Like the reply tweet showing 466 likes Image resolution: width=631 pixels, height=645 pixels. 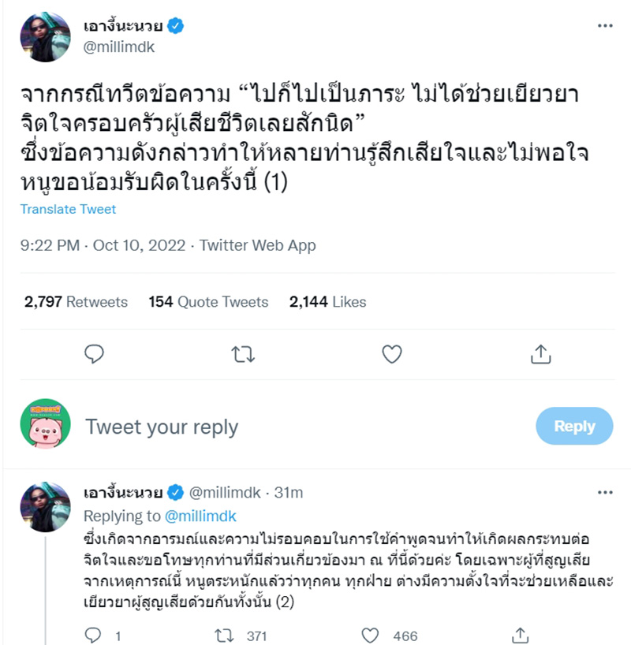(368, 634)
